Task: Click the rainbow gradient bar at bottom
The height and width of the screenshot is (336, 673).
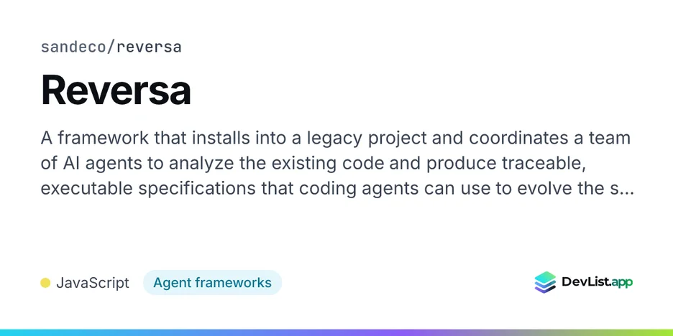Action: coord(336,332)
